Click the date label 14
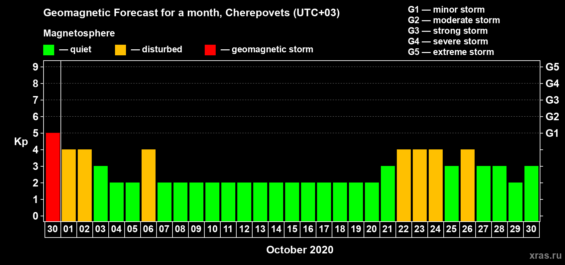565x265 pixels. pyautogui.click(x=276, y=229)
